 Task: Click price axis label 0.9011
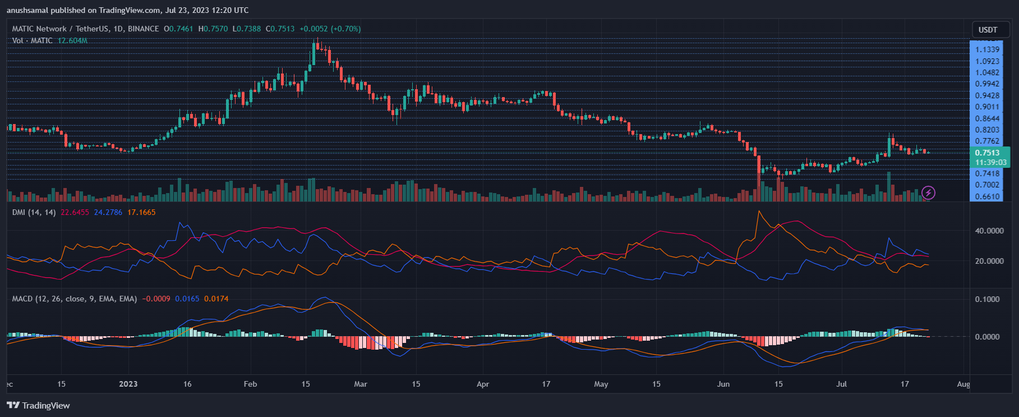click(987, 107)
